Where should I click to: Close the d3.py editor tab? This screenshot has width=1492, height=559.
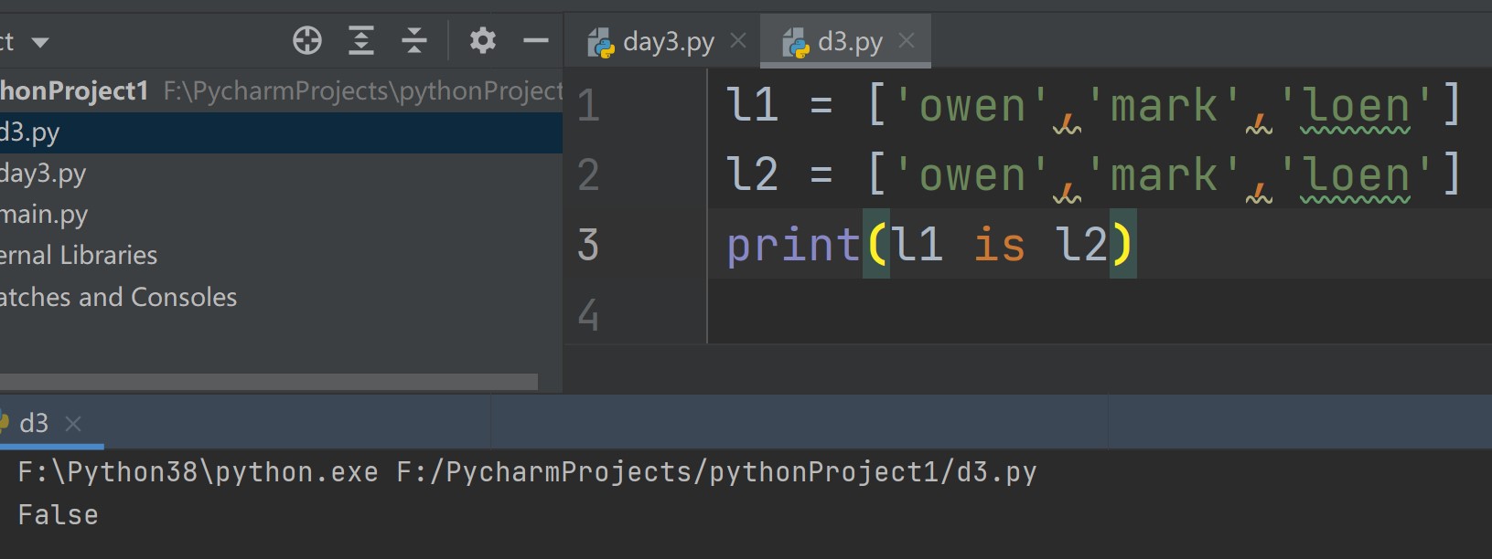pyautogui.click(x=907, y=41)
